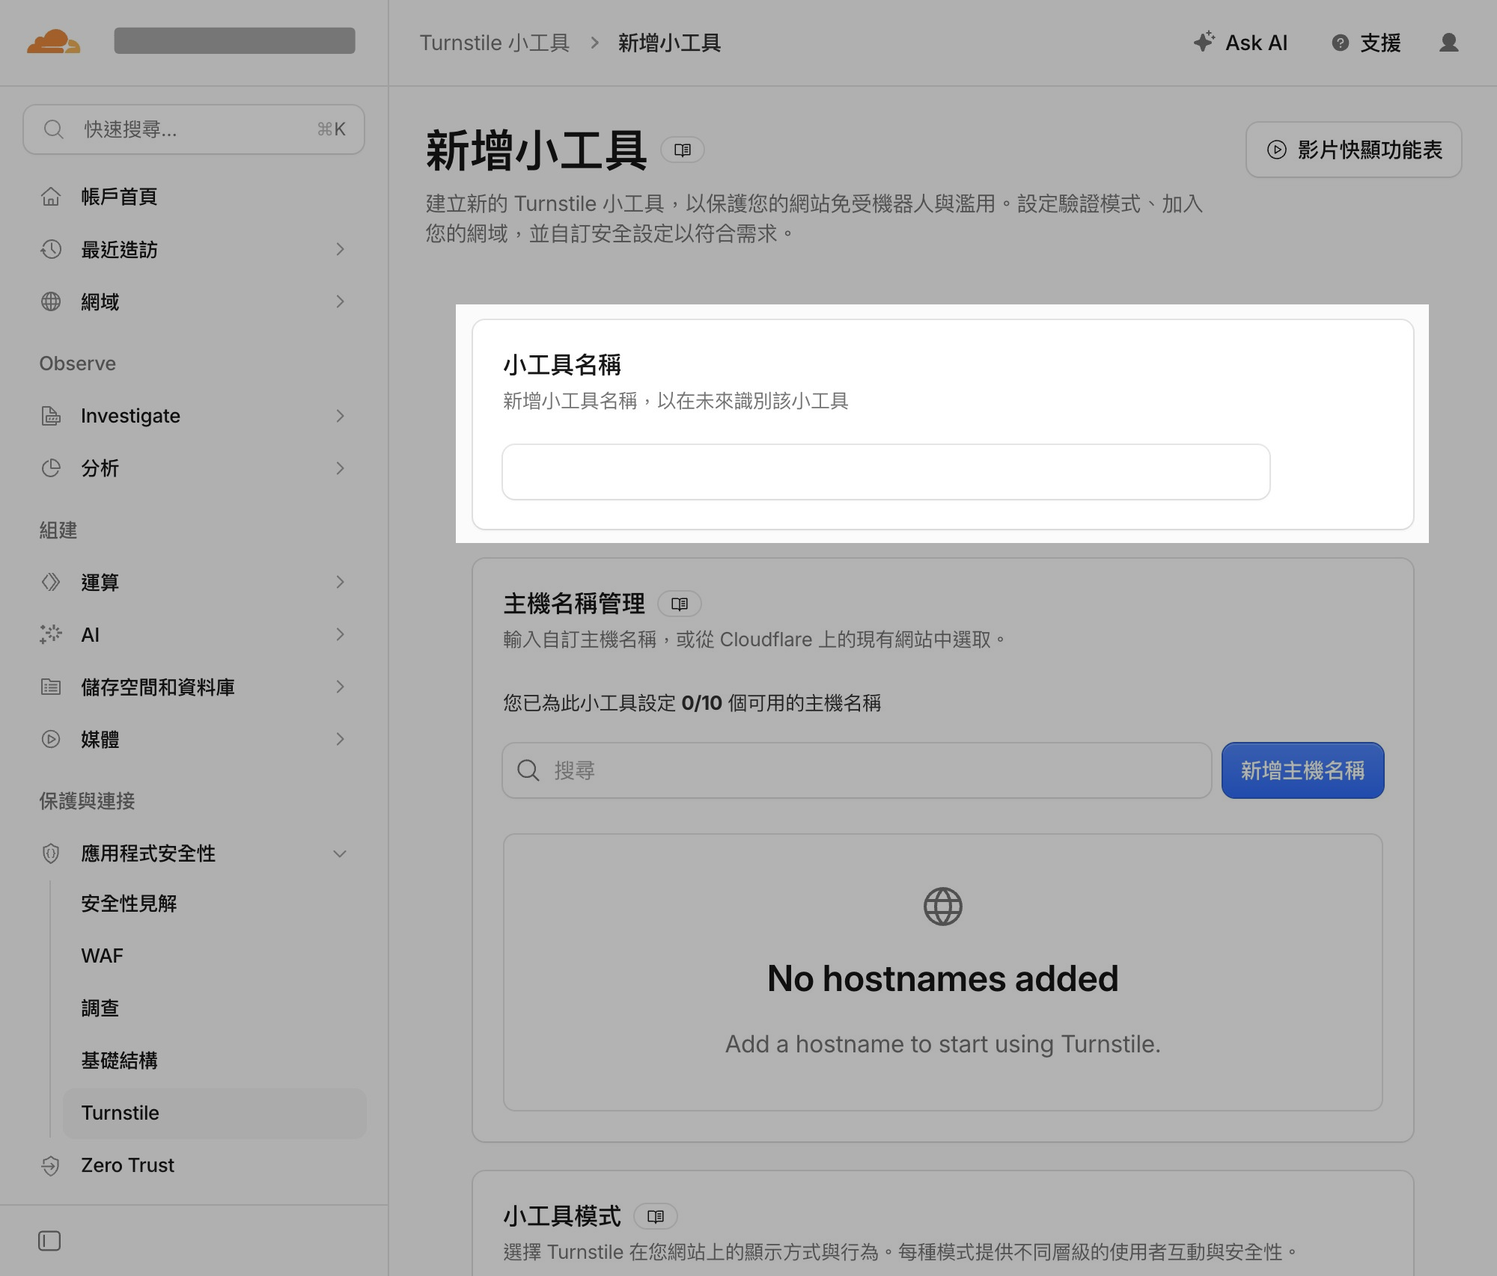Click the play icon beside 媒體
Image resolution: width=1497 pixels, height=1276 pixels.
pyautogui.click(x=51, y=739)
